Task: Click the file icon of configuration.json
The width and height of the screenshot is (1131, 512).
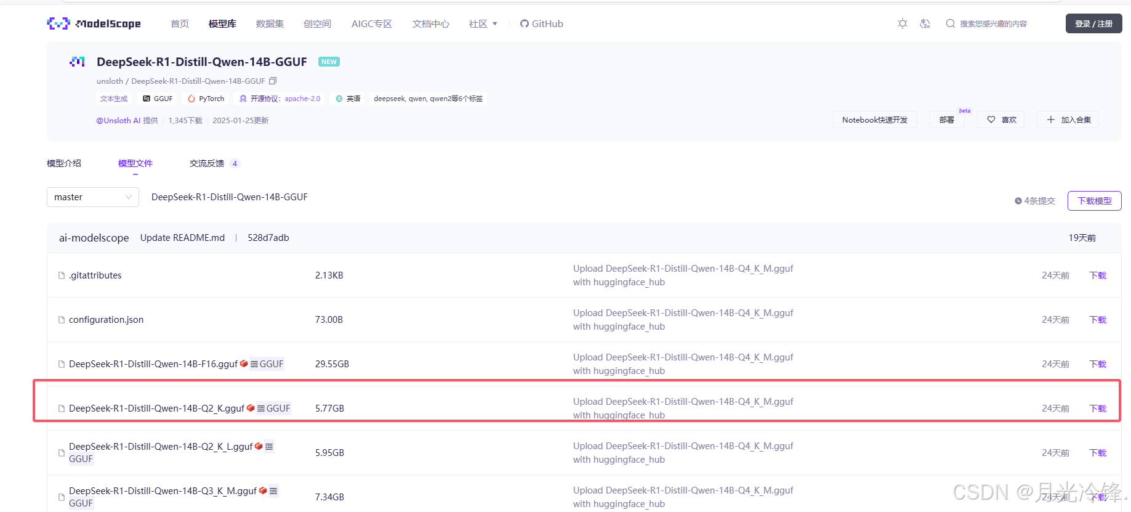Action: click(62, 320)
